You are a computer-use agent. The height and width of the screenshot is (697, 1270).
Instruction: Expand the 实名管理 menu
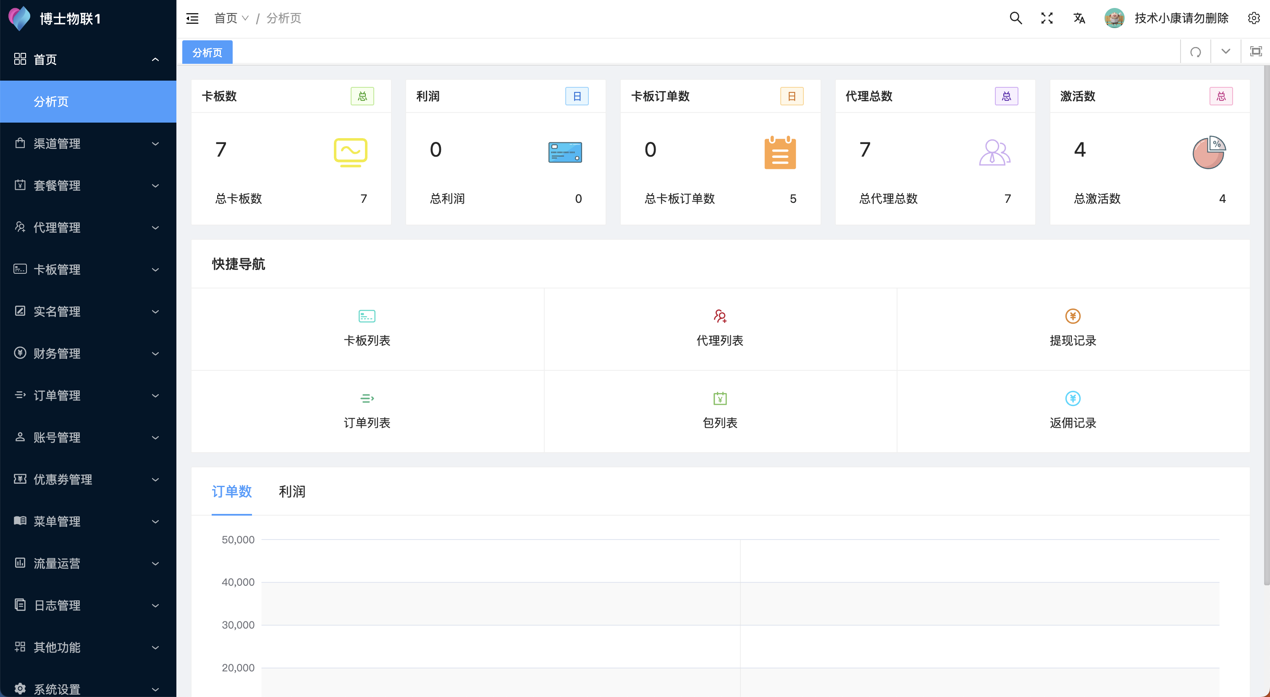point(88,311)
